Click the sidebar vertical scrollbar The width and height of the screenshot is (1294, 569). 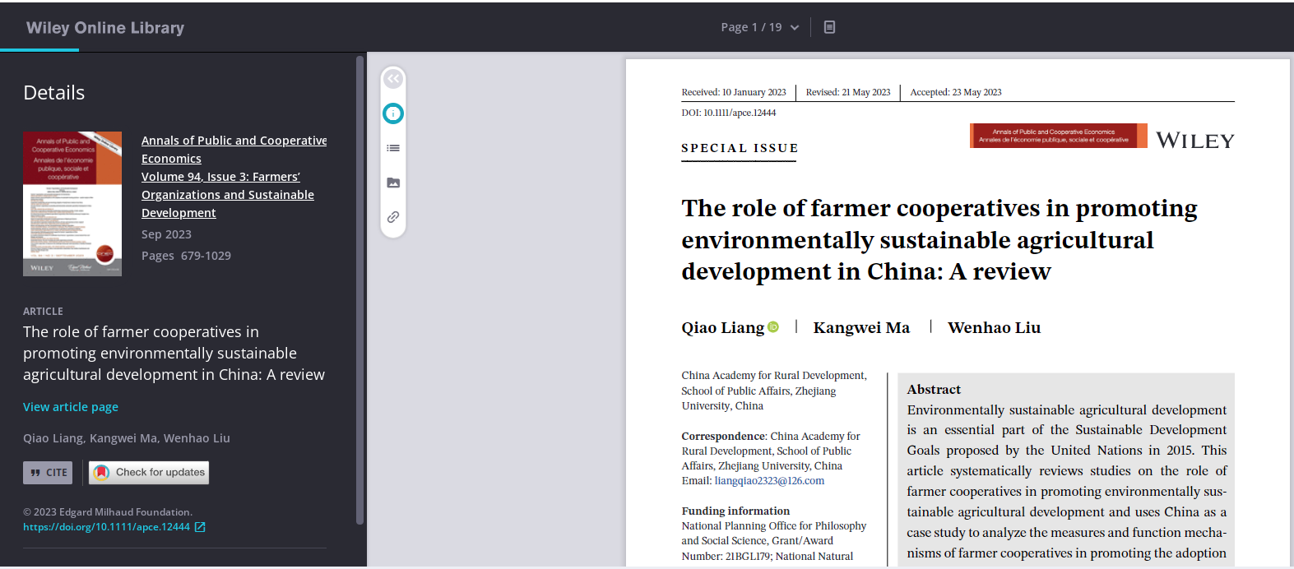tap(359, 290)
